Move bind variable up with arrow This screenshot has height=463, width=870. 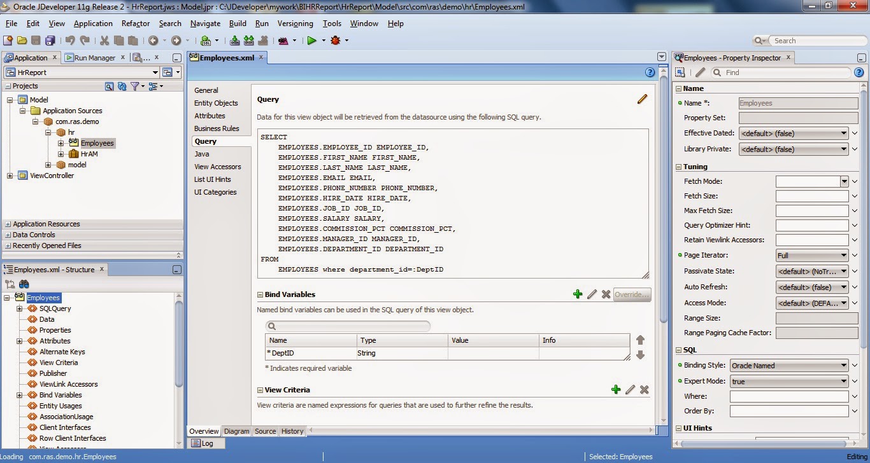pos(641,340)
